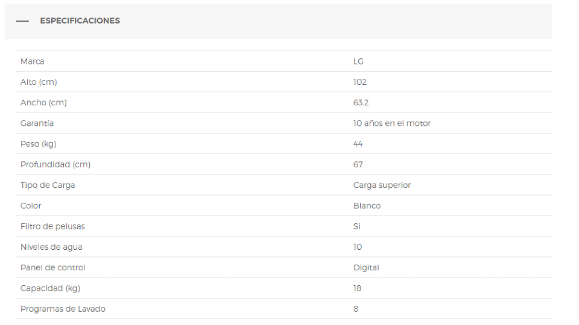Click the Tipo de Carga label
This screenshot has height=325, width=579.
click(x=48, y=185)
